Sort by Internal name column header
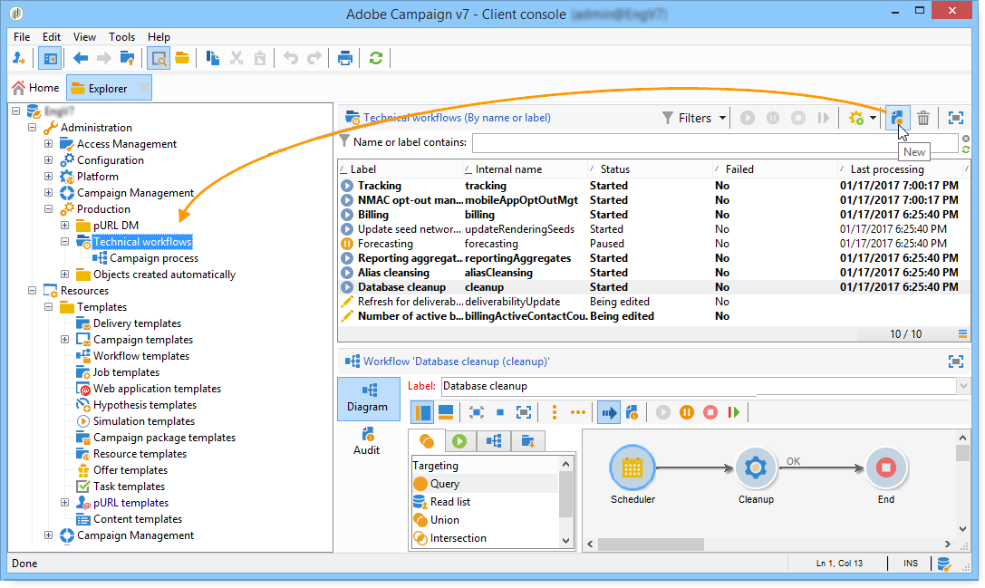The height and width of the screenshot is (588, 985). [525, 169]
